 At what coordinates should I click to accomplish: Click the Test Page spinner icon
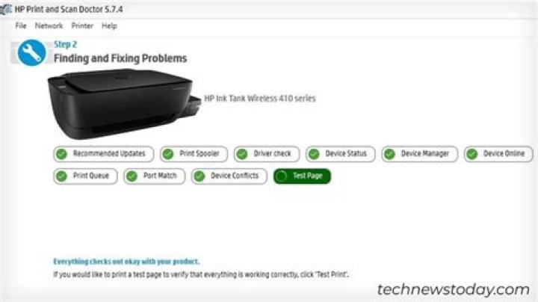coord(281,176)
